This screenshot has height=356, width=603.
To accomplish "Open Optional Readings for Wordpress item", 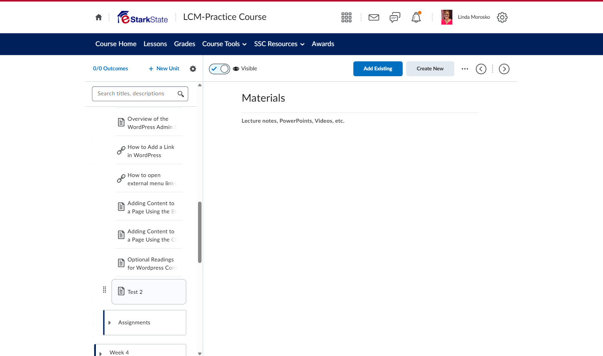I will (x=149, y=263).
